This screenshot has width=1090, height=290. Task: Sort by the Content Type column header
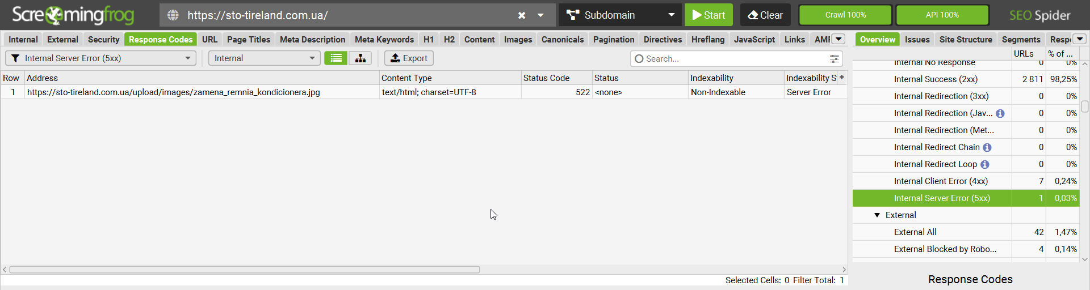point(450,78)
